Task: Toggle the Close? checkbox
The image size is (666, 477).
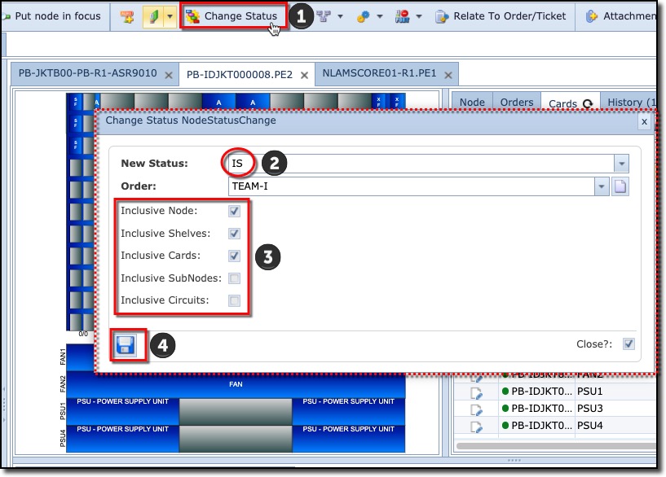Action: pos(629,344)
